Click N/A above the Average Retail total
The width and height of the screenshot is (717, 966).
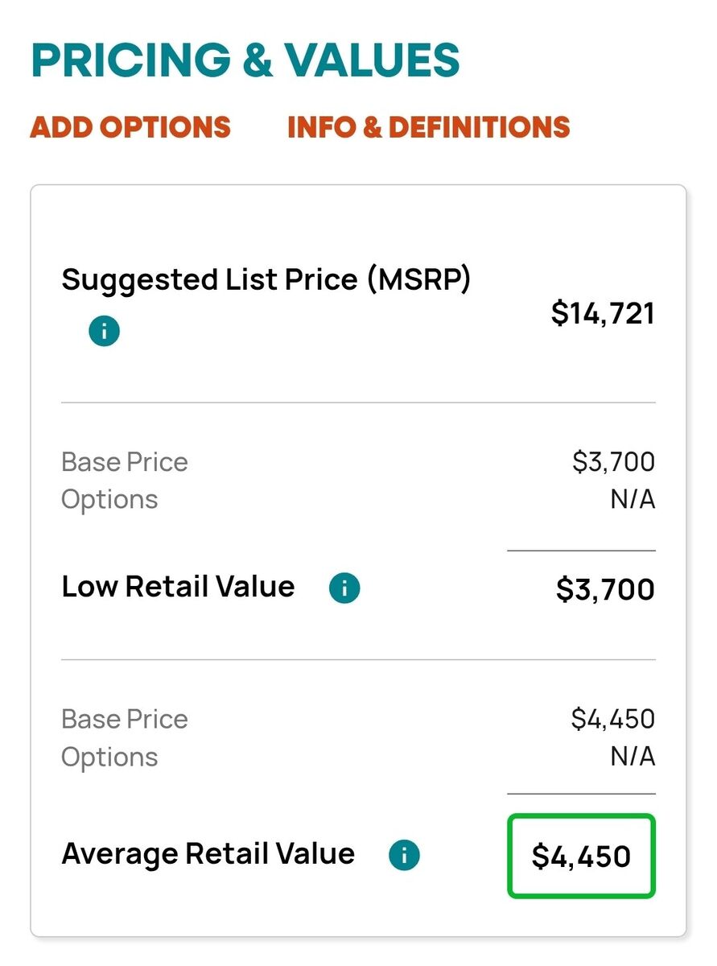633,757
